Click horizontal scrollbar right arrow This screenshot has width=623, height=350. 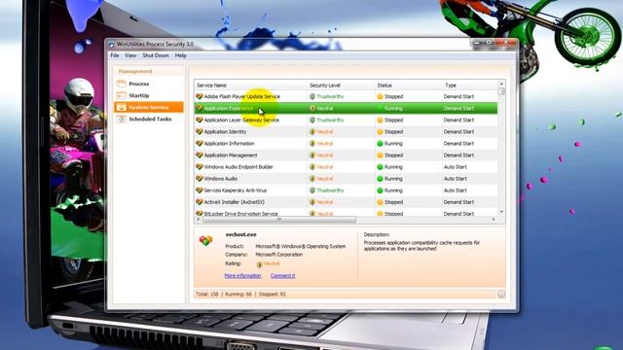click(494, 220)
